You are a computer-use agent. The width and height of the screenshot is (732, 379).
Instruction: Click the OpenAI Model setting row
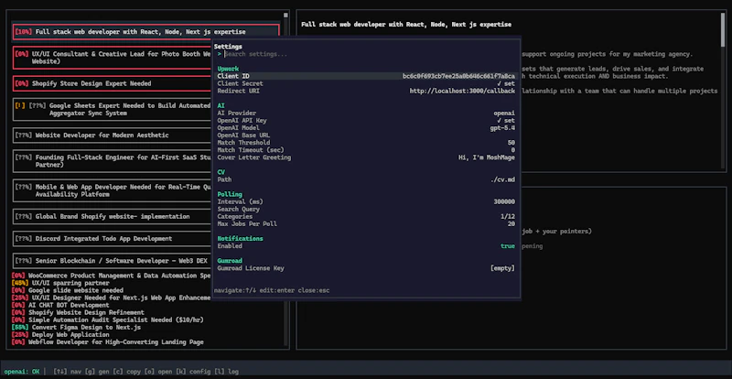[366, 128]
